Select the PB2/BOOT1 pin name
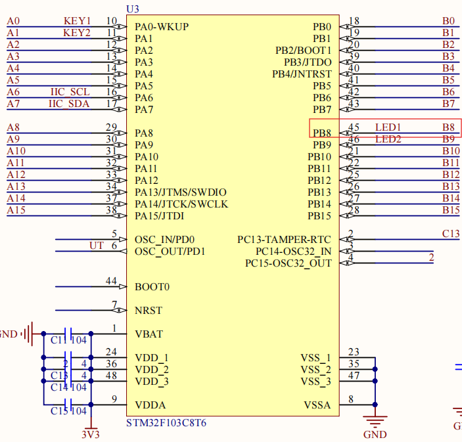462x442 pixels. pyautogui.click(x=303, y=51)
